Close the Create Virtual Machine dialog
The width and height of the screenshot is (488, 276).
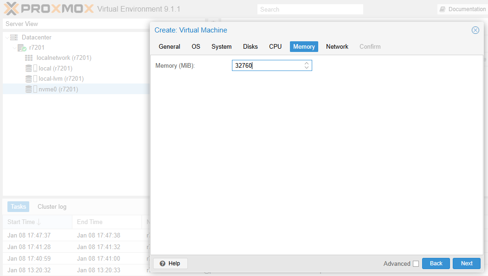pos(475,30)
